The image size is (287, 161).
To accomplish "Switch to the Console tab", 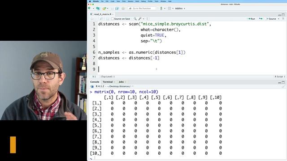I will click(95, 82).
